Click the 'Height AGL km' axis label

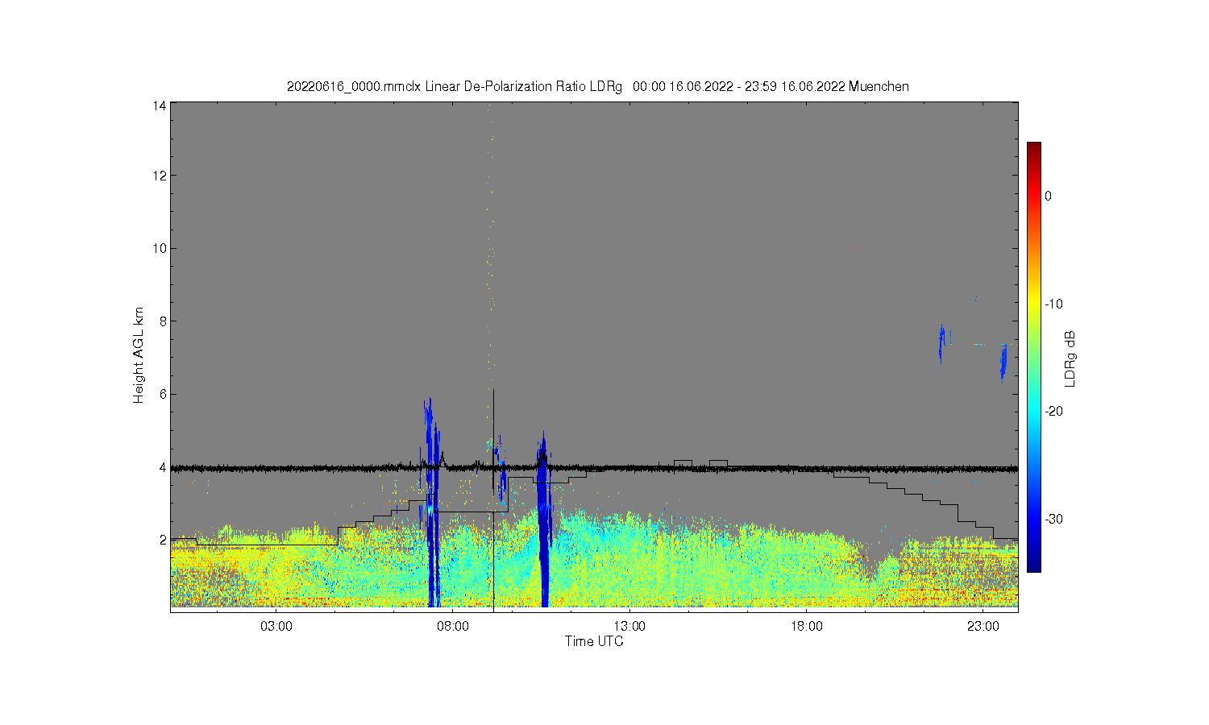(139, 355)
